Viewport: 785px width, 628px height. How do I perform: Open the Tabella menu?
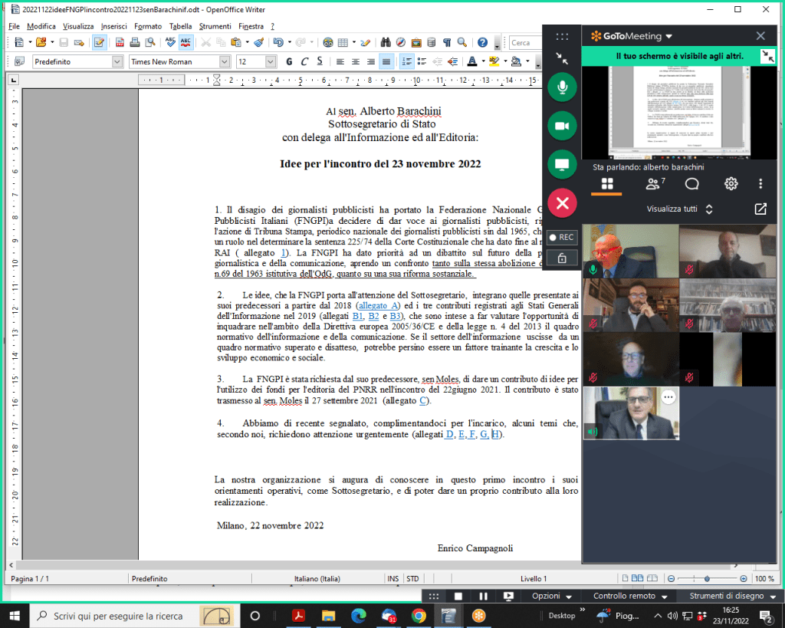click(x=180, y=26)
